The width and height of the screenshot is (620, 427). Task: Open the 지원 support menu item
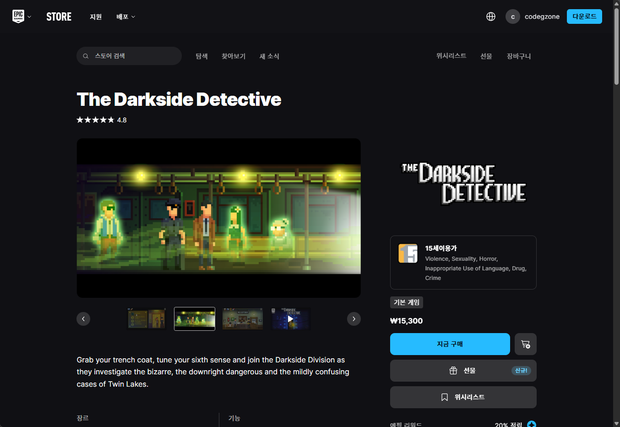pyautogui.click(x=96, y=16)
